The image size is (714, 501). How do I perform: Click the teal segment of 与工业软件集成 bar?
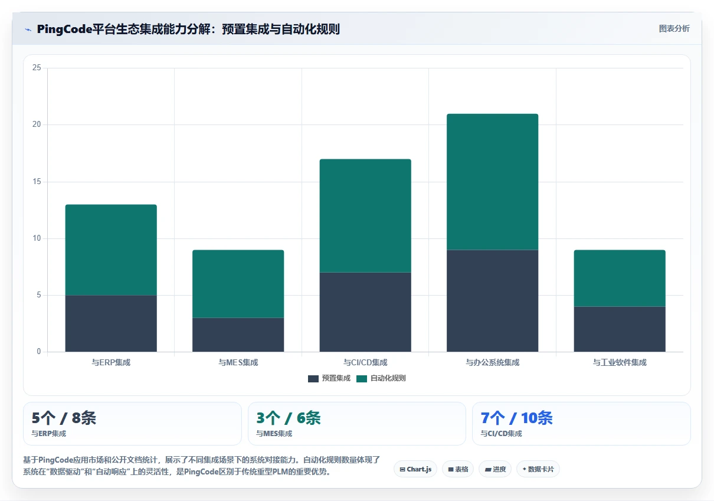(620, 278)
